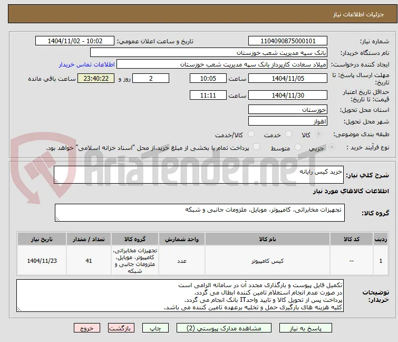Click the quantity cell showing 41
This screenshot has width=398, height=342.
tap(89, 261)
